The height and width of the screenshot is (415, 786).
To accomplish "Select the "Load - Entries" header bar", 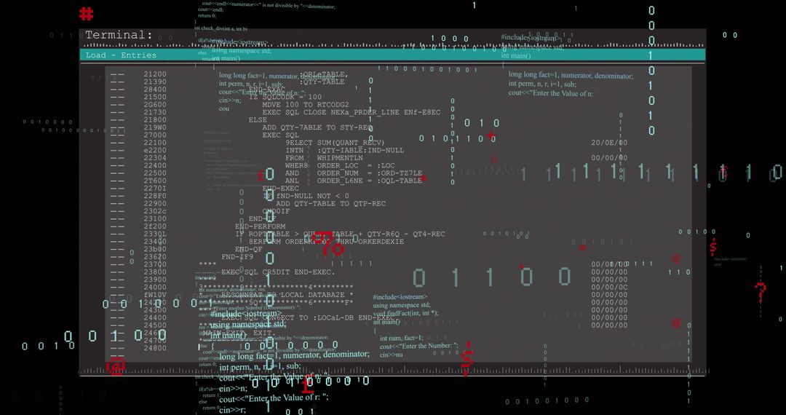I will coord(392,55).
